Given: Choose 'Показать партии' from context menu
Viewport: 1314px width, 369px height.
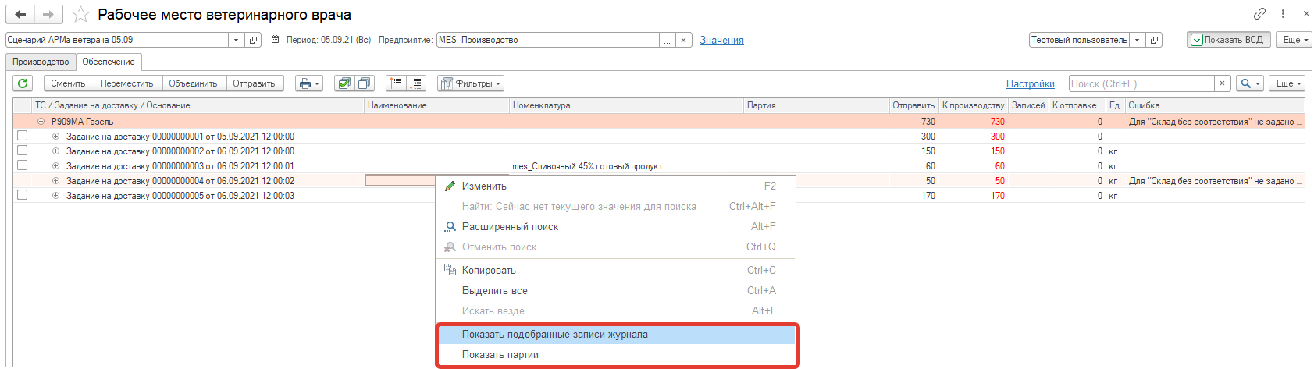Looking at the screenshot, I should click(500, 355).
